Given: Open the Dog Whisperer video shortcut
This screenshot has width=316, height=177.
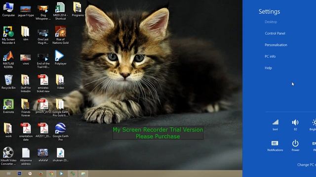Looking at the screenshot, I should pos(43,12).
